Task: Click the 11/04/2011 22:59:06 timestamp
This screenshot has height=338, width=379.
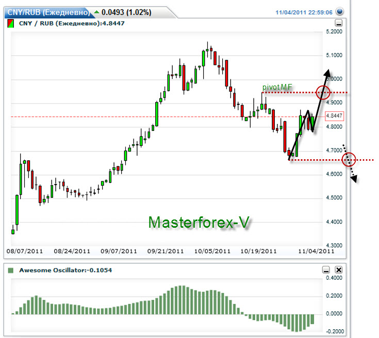Action: (304, 12)
